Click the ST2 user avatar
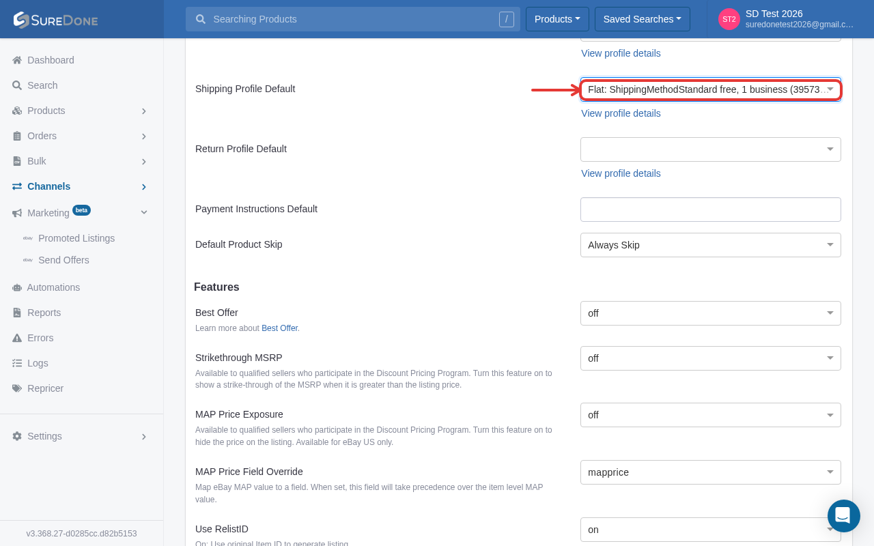 click(729, 19)
